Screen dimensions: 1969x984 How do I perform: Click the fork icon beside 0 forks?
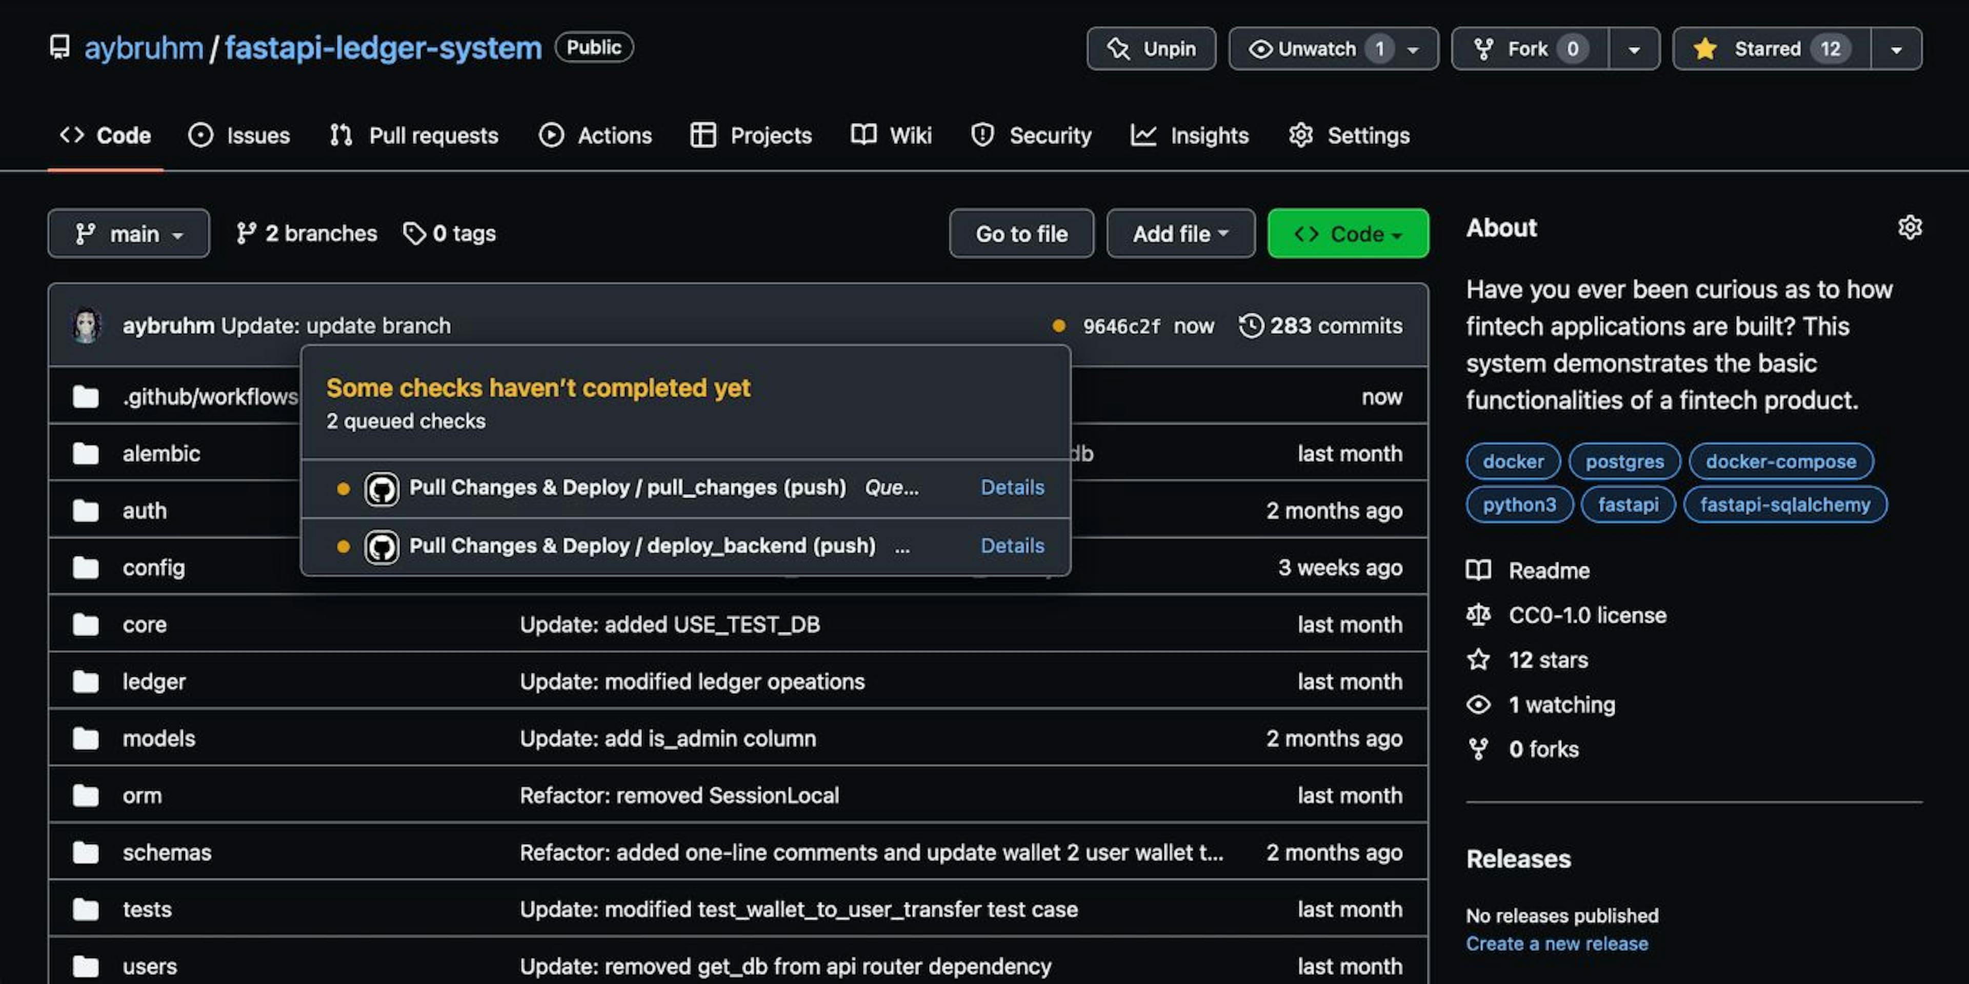pyautogui.click(x=1478, y=749)
